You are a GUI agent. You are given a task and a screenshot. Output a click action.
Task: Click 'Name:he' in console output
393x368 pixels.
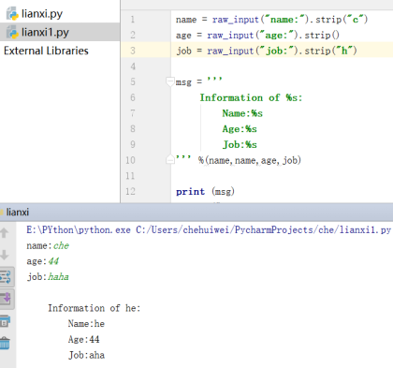[86, 324]
